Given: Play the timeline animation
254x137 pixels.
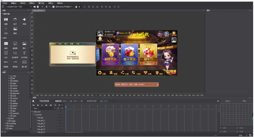Looking at the screenshot, I should click(x=42, y=105).
